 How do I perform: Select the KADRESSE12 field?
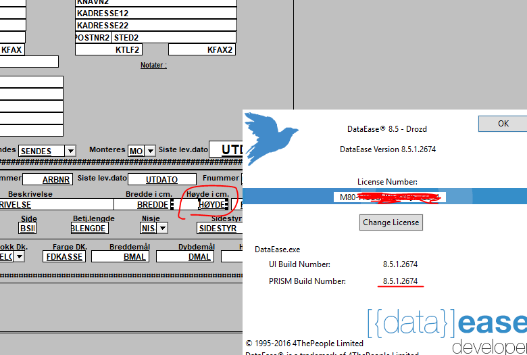tap(156, 13)
